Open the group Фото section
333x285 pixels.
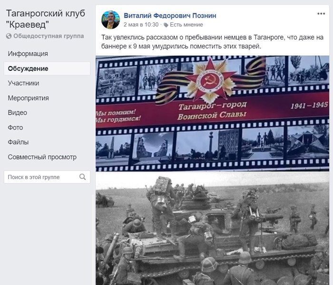pyautogui.click(x=15, y=127)
